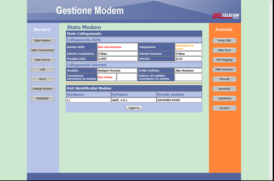Click the right arrow of the scrollbar
This screenshot has height=181, width=274.
point(272,179)
